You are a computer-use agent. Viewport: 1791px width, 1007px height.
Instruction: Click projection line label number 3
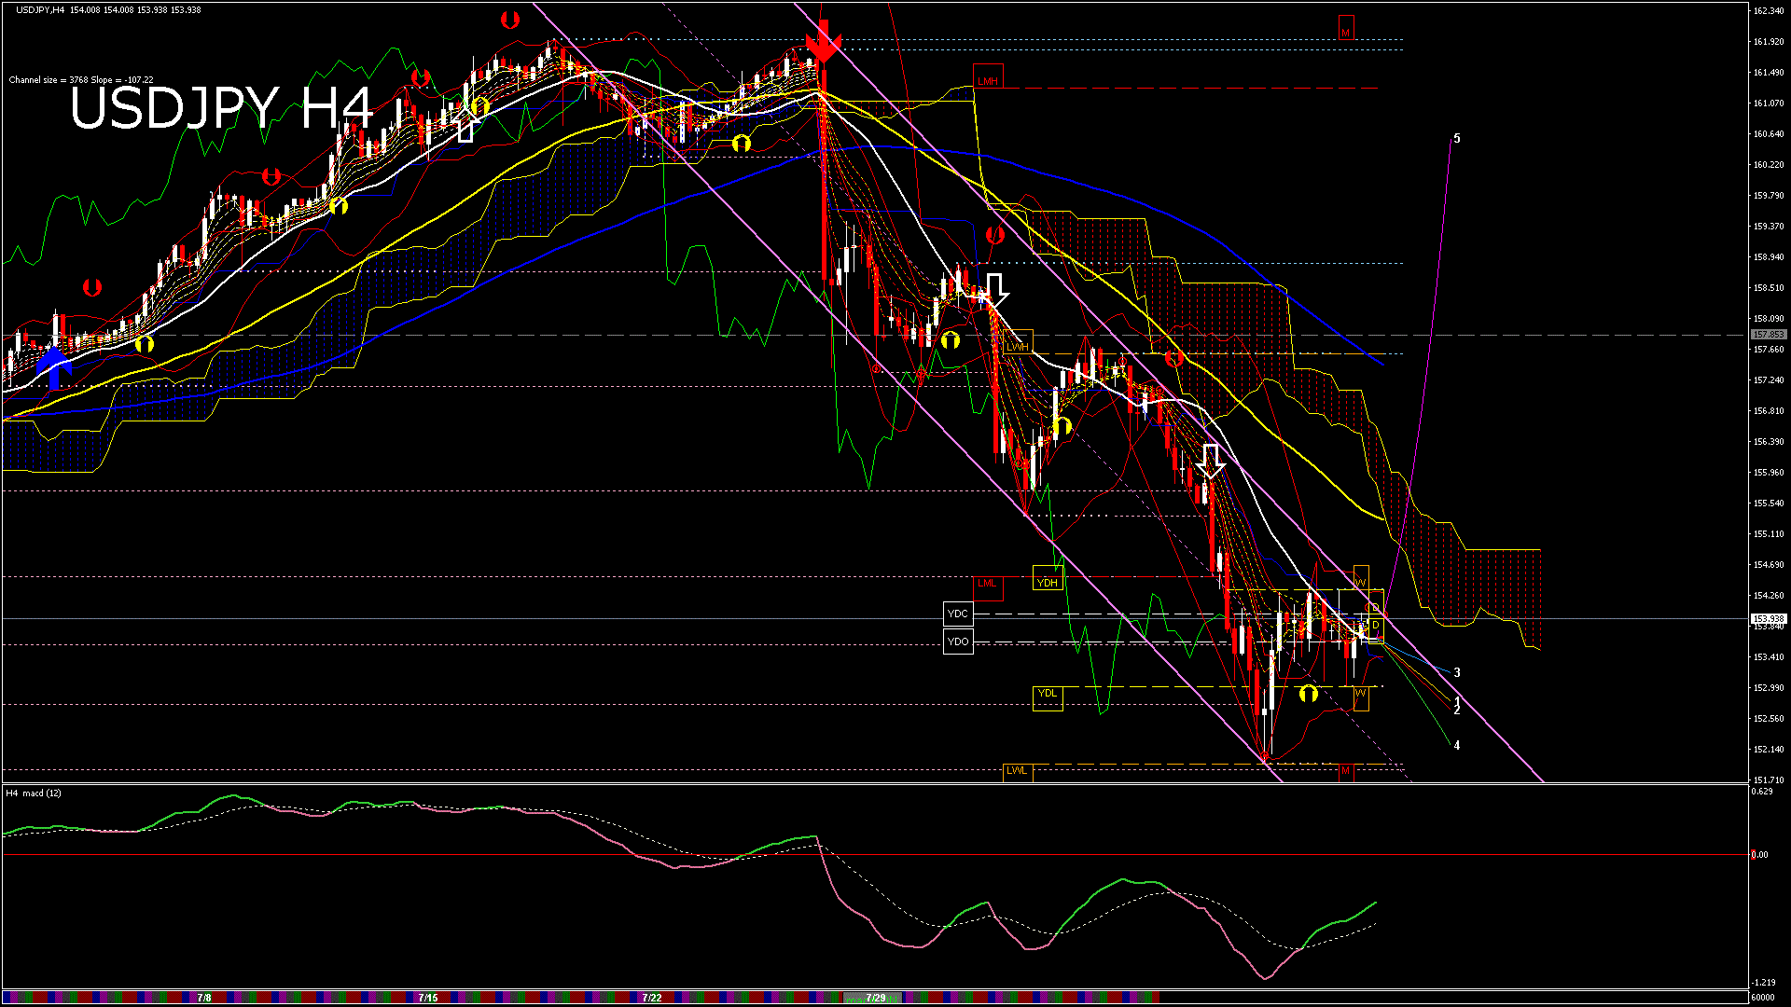click(x=1457, y=672)
